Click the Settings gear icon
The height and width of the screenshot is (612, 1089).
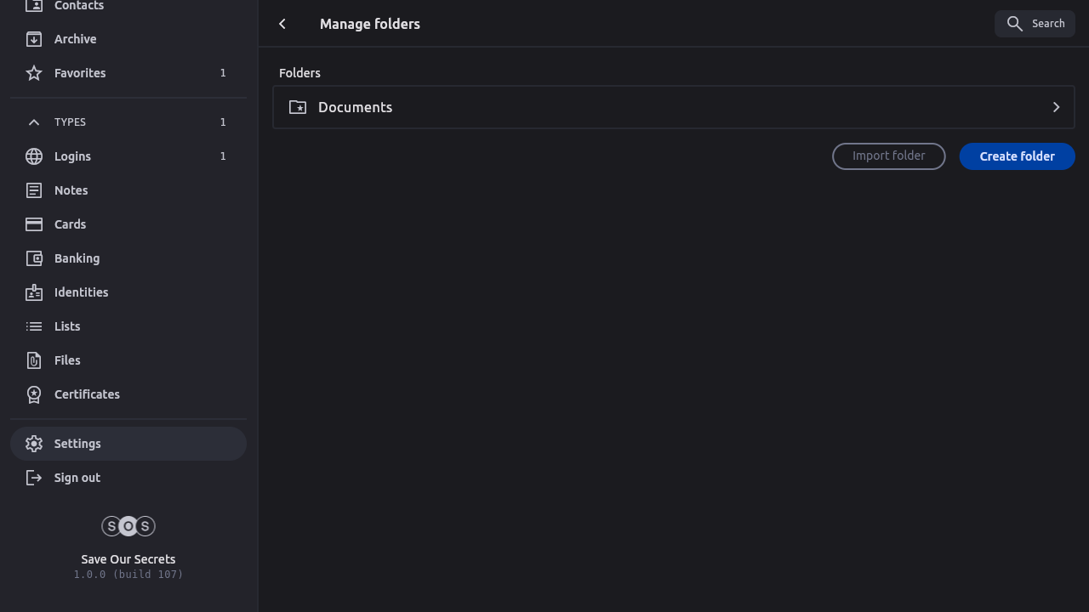pos(34,444)
